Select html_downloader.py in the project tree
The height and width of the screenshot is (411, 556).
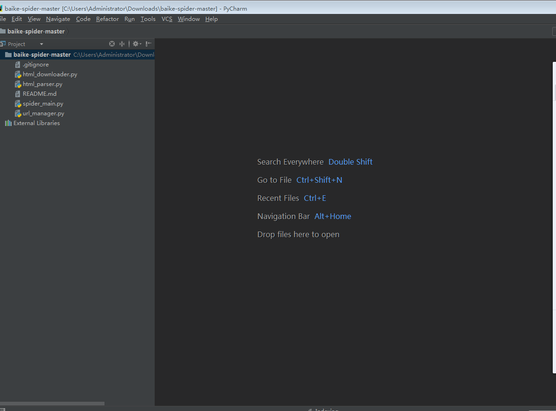pos(50,74)
